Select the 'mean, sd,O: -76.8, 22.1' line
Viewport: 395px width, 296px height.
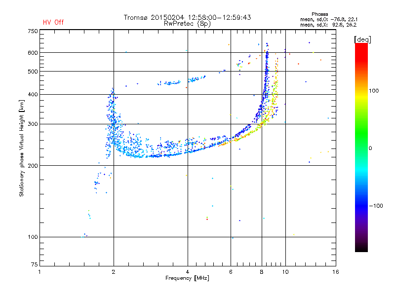pos(329,19)
